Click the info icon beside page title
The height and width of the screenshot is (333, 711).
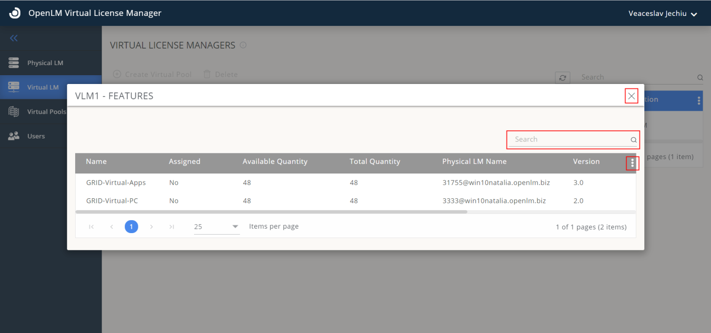(x=243, y=45)
